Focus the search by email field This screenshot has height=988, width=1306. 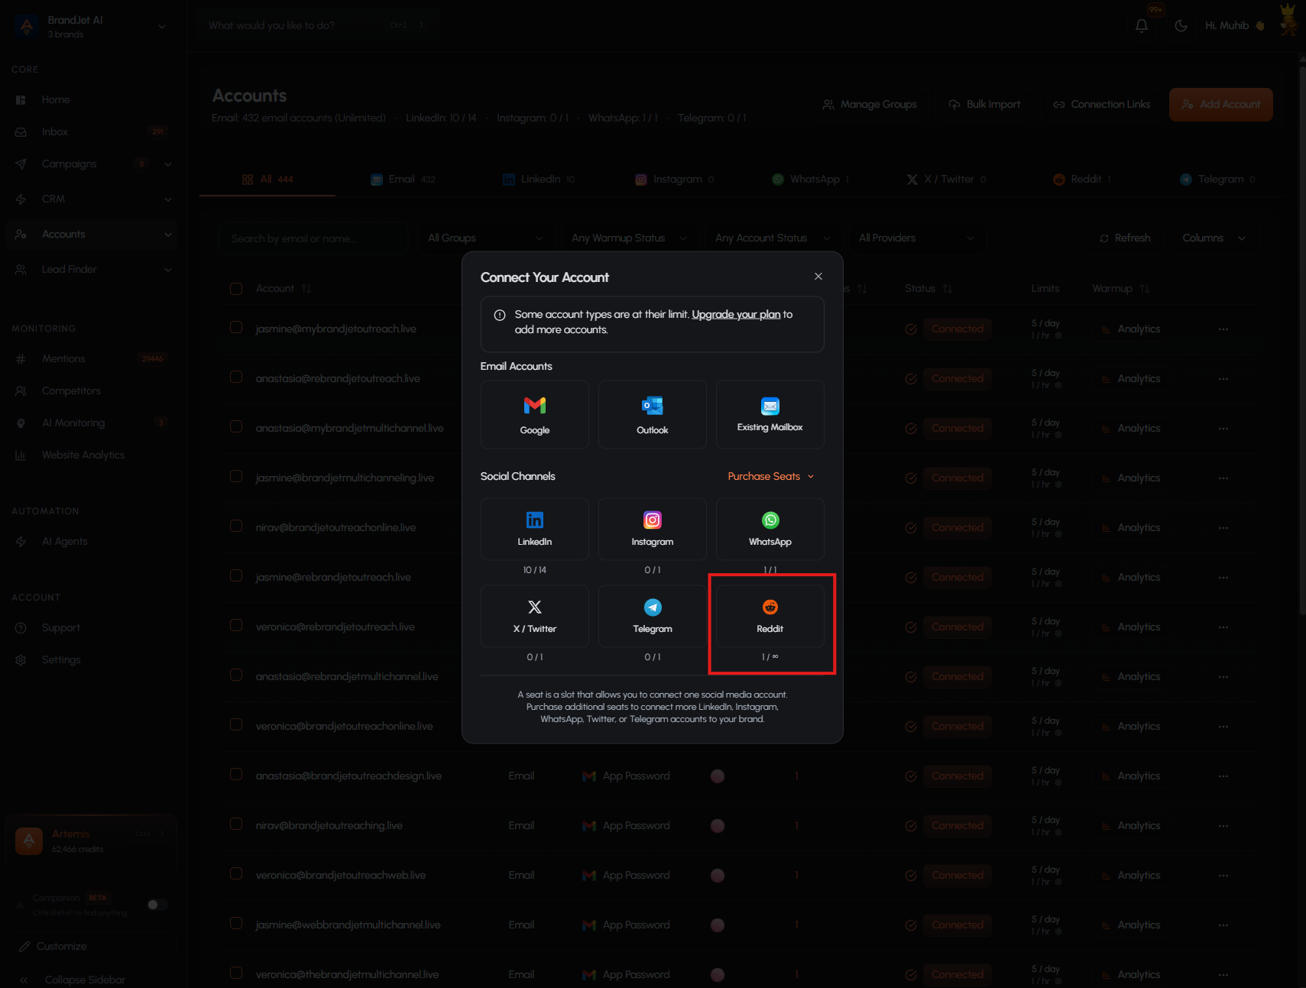pyautogui.click(x=313, y=238)
